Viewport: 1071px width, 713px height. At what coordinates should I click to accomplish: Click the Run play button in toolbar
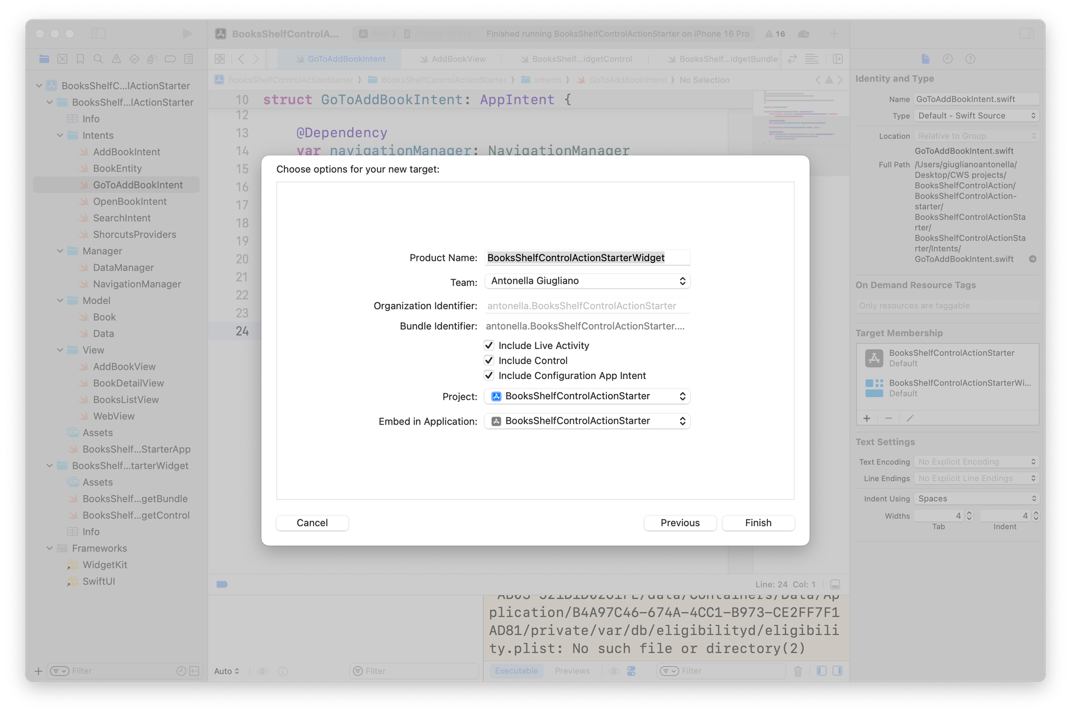pos(187,34)
